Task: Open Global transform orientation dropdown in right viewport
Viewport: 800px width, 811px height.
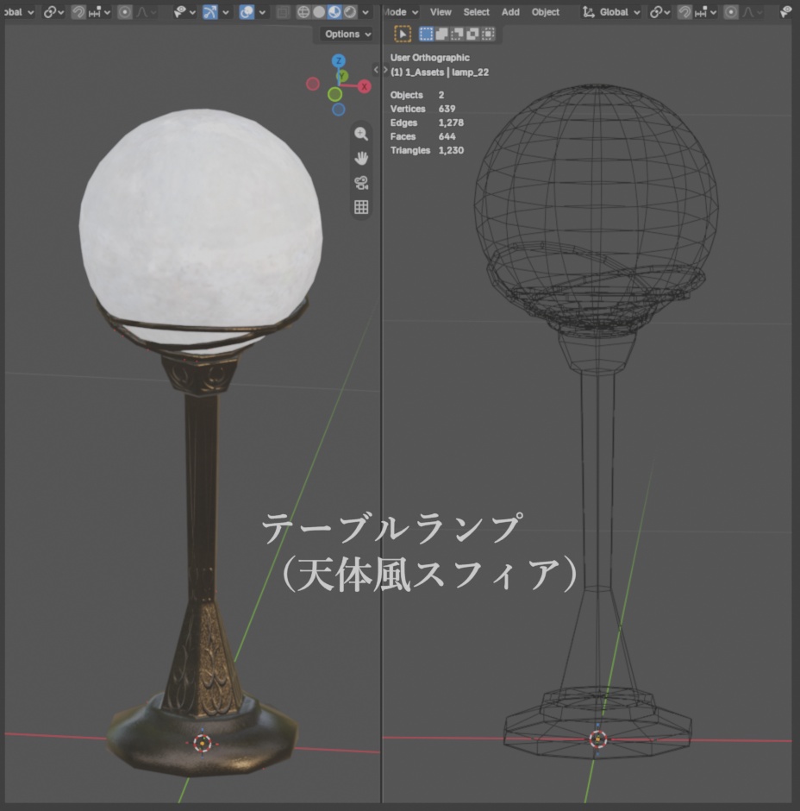Action: [611, 12]
